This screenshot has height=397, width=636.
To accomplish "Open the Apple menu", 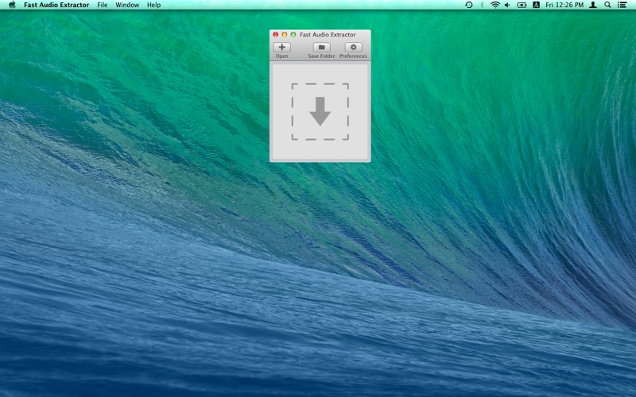I will (x=12, y=5).
